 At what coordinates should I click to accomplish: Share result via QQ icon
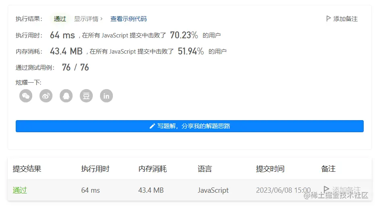click(x=66, y=96)
